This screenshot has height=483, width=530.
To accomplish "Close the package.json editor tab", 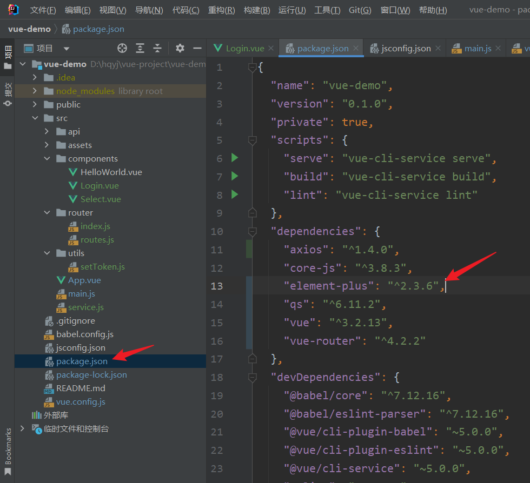I will [x=356, y=48].
